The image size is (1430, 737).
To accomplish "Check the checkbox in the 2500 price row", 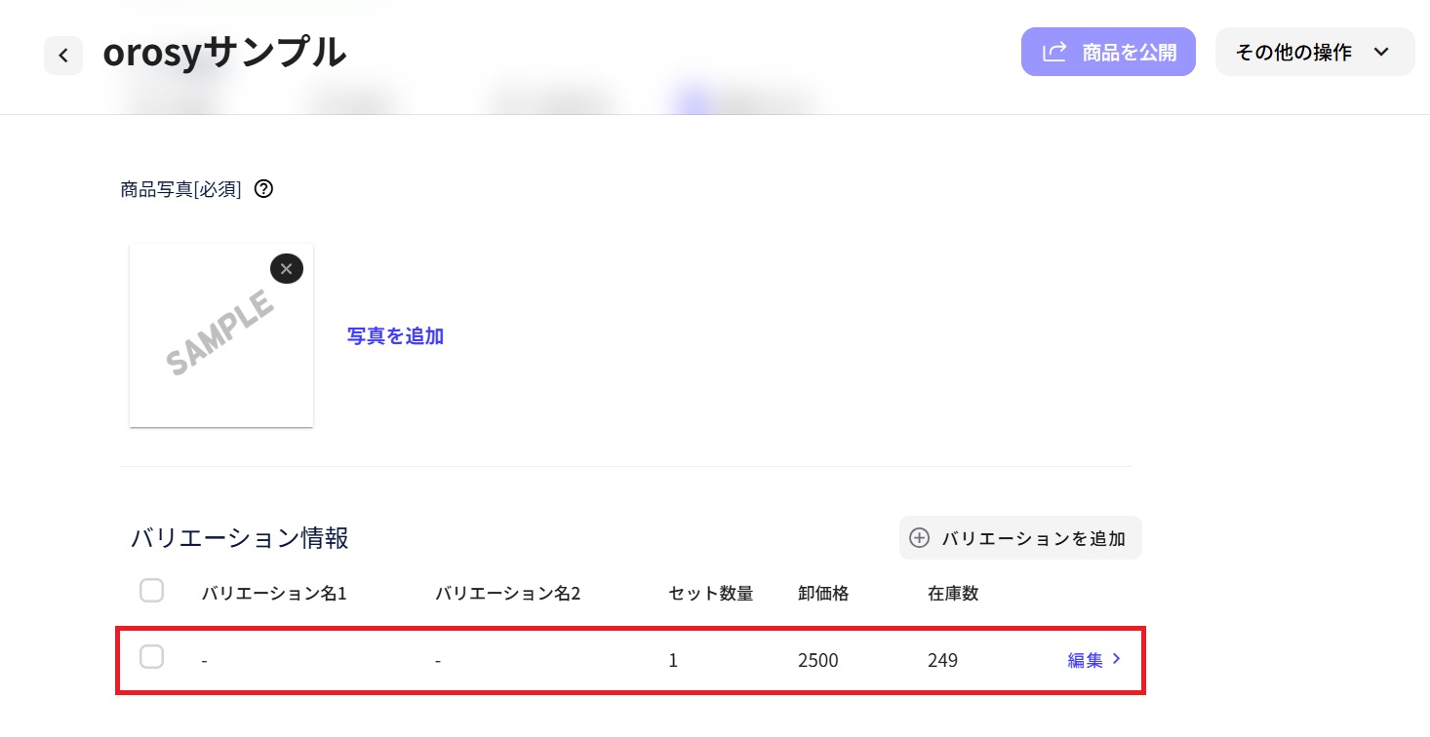I will click(x=151, y=657).
